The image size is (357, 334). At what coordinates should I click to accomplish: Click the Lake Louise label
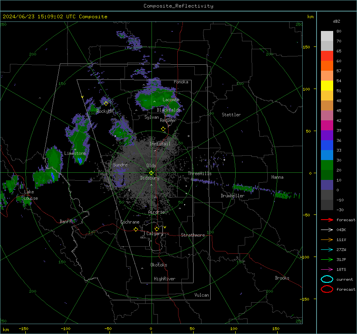pos(31,195)
